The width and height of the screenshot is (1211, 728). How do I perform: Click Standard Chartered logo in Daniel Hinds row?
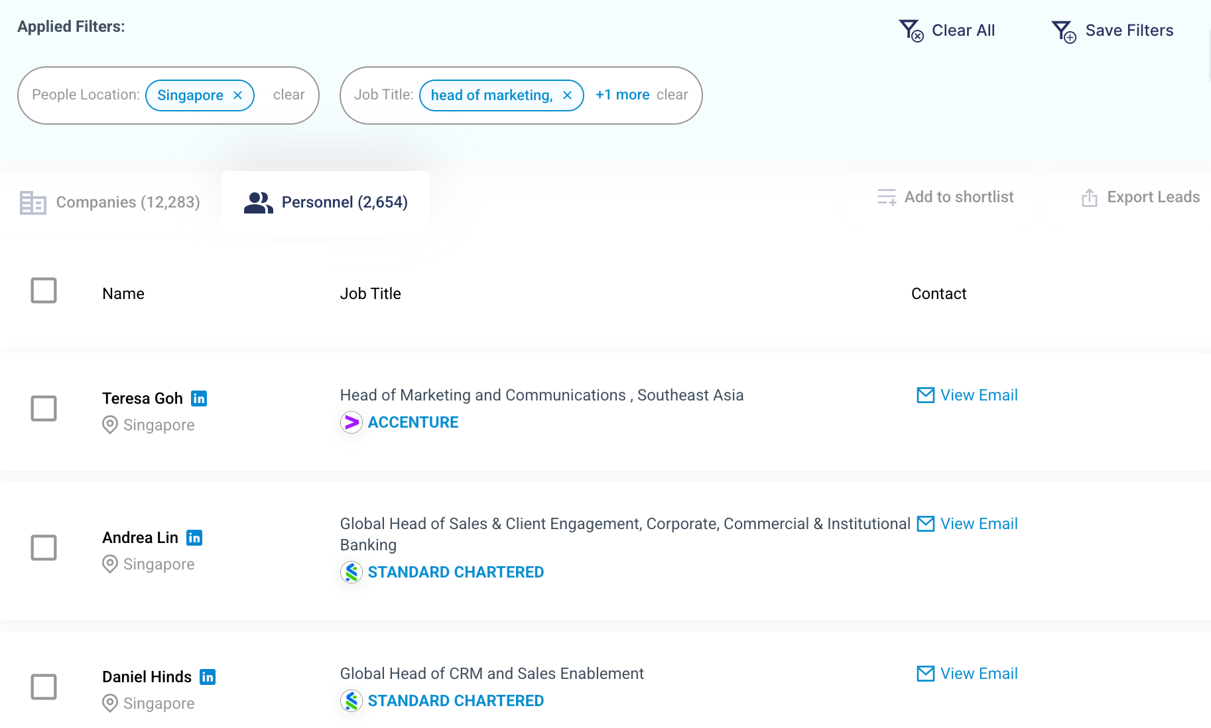(x=351, y=701)
